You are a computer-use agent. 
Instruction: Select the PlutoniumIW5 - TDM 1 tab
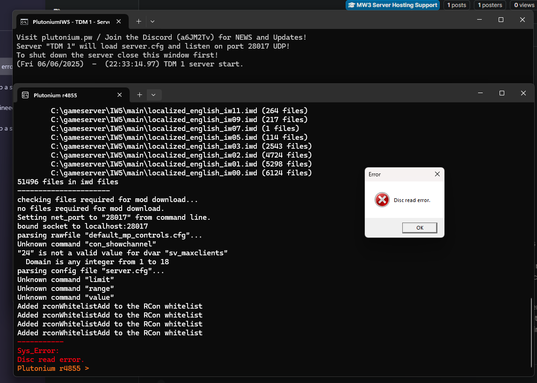[72, 22]
